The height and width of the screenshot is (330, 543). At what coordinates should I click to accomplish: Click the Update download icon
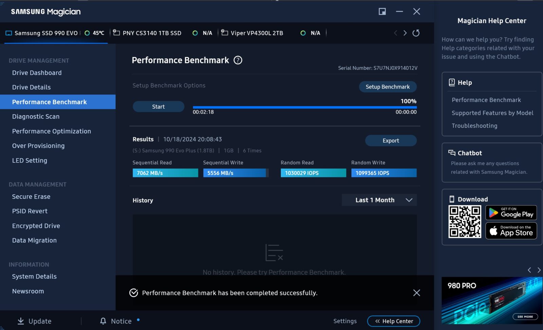(21, 321)
